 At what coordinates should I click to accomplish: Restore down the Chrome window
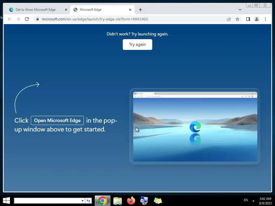256,5
